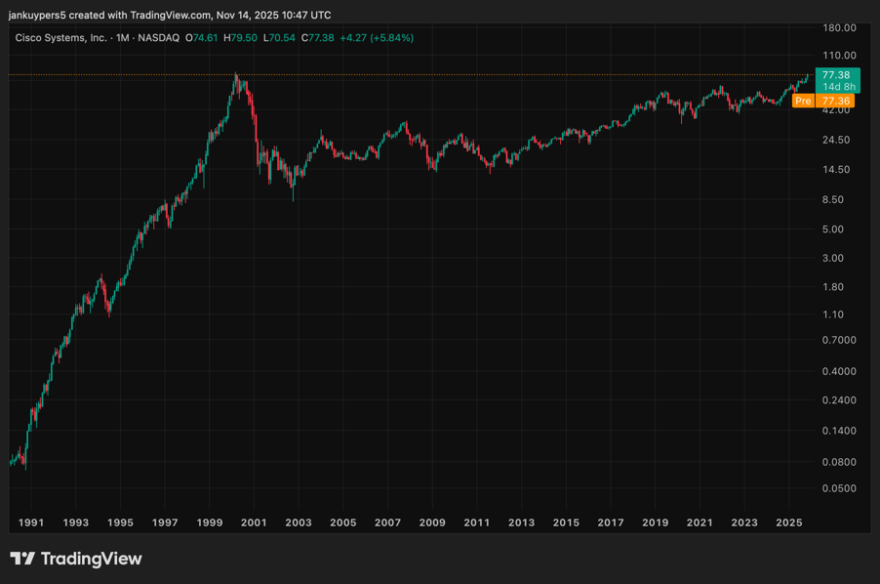Click the 110.00 price axis label
This screenshot has width=880, height=584.
pos(839,55)
